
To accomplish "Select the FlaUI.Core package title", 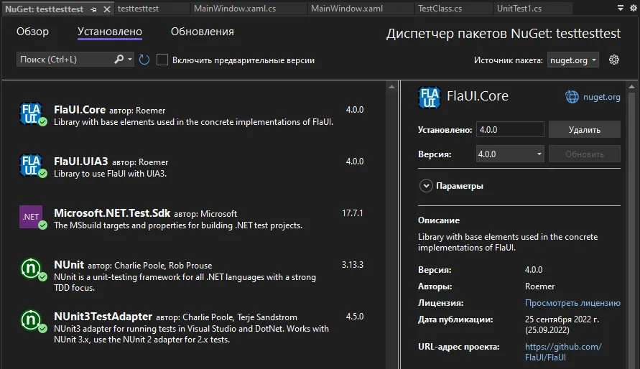I will point(80,110).
